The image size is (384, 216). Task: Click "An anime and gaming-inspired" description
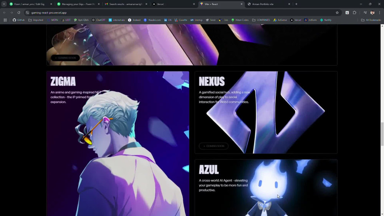(76, 97)
